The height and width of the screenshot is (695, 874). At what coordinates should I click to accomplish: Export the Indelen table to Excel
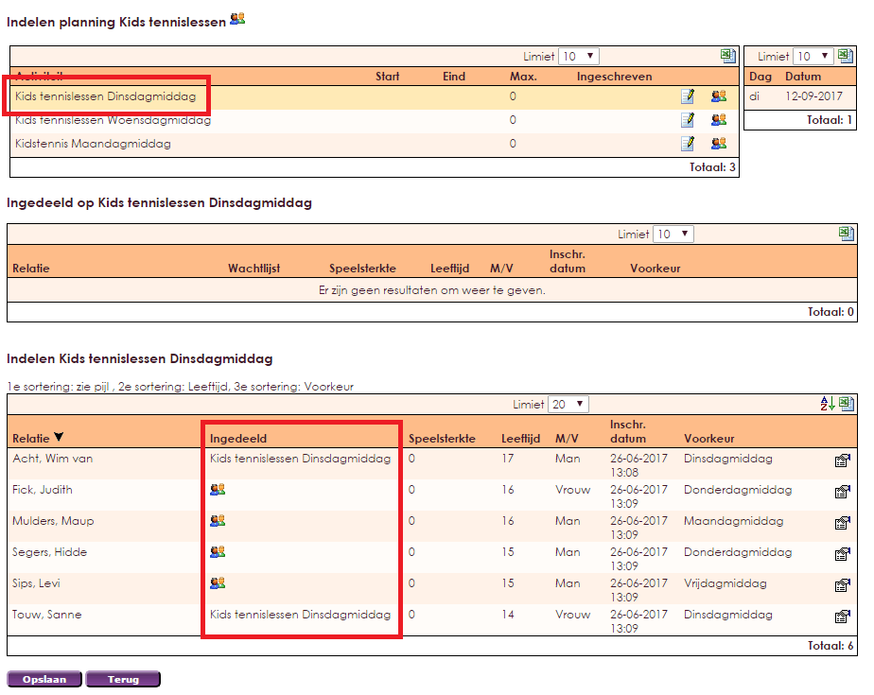[x=847, y=404]
